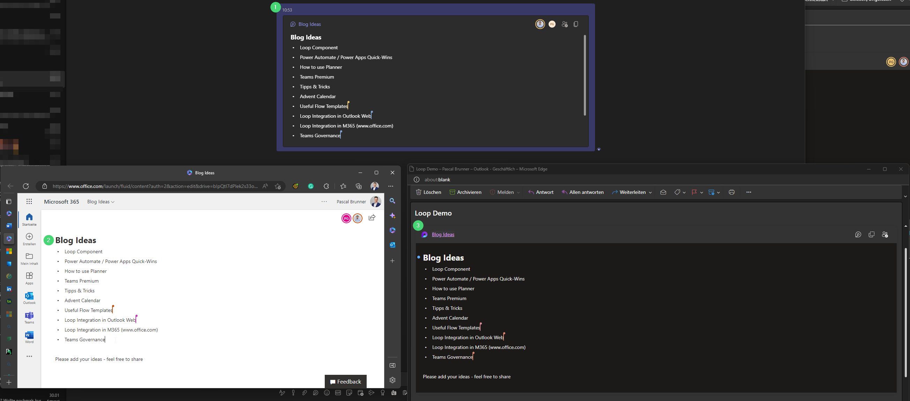
Task: Open the Microsoft 365 app launcher grid
Action: (x=29, y=202)
